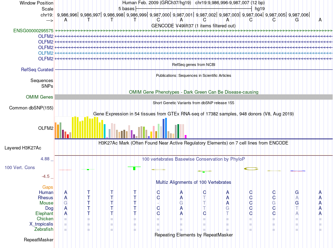Viewport: 333px width, 248px height.
Task: Click the ENSG00000295575 gene label
Action: click(33, 31)
